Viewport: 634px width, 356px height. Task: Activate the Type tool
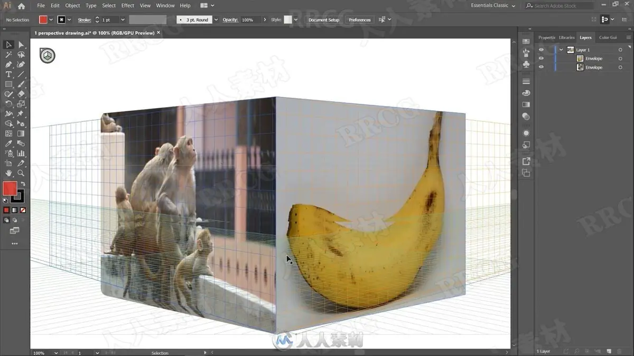point(9,74)
